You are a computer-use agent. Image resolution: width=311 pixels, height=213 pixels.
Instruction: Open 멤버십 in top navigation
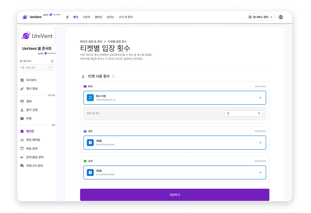98,17
